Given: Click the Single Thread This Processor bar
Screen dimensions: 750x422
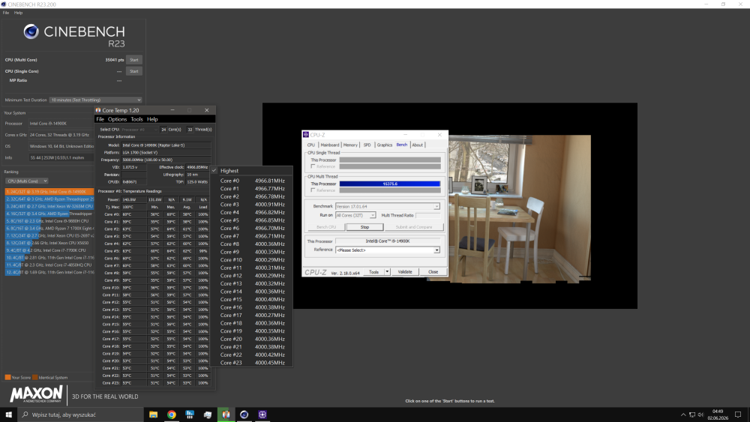Looking at the screenshot, I should point(390,160).
